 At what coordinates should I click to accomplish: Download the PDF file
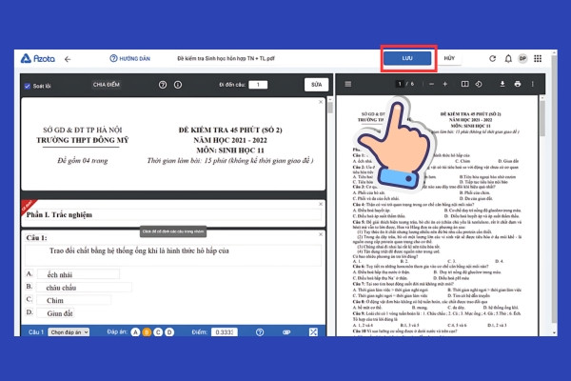coord(502,84)
